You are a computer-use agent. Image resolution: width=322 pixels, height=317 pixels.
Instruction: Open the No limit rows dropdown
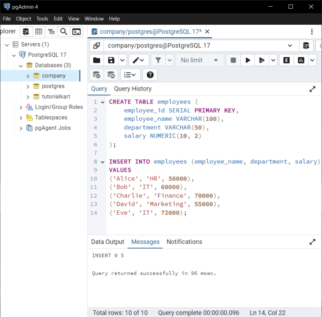pos(200,60)
